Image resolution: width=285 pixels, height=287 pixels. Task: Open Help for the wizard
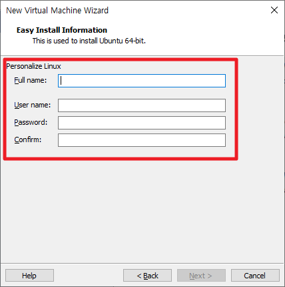29,276
